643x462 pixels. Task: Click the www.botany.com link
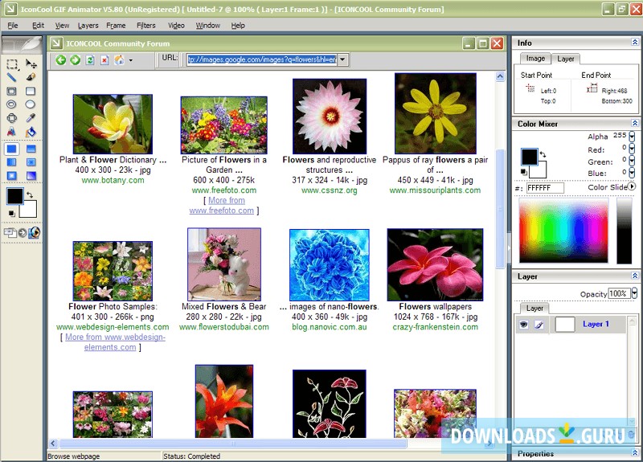(x=113, y=180)
